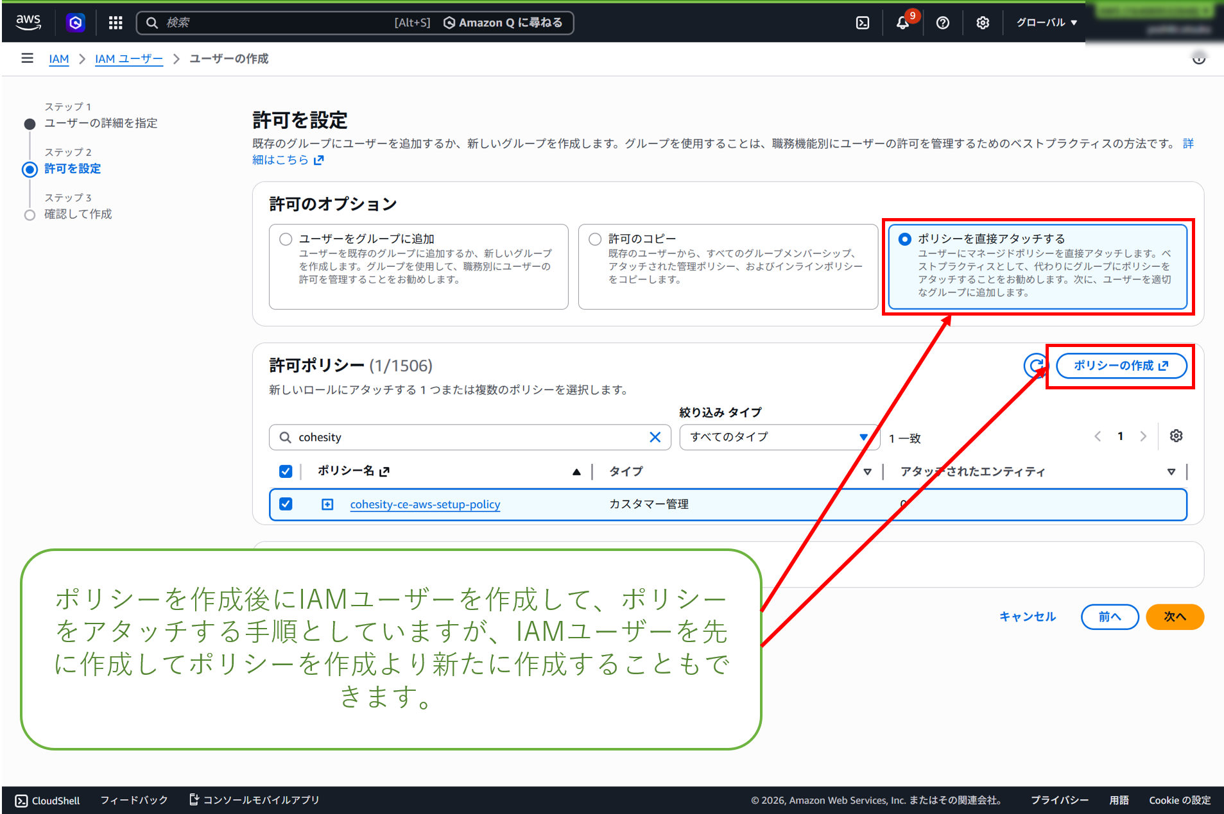Screen dimensions: 1224x814
Task: Ask Amazon Q from the search bar
Action: (503, 23)
